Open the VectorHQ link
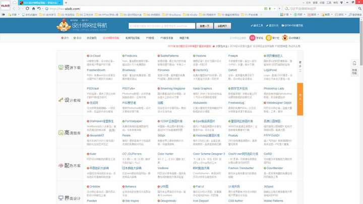This screenshot has height=204, width=363. tap(202, 70)
